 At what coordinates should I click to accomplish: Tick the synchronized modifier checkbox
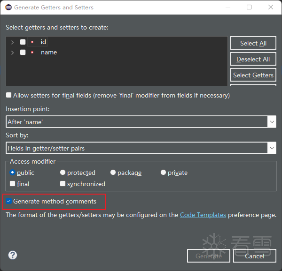(63, 184)
